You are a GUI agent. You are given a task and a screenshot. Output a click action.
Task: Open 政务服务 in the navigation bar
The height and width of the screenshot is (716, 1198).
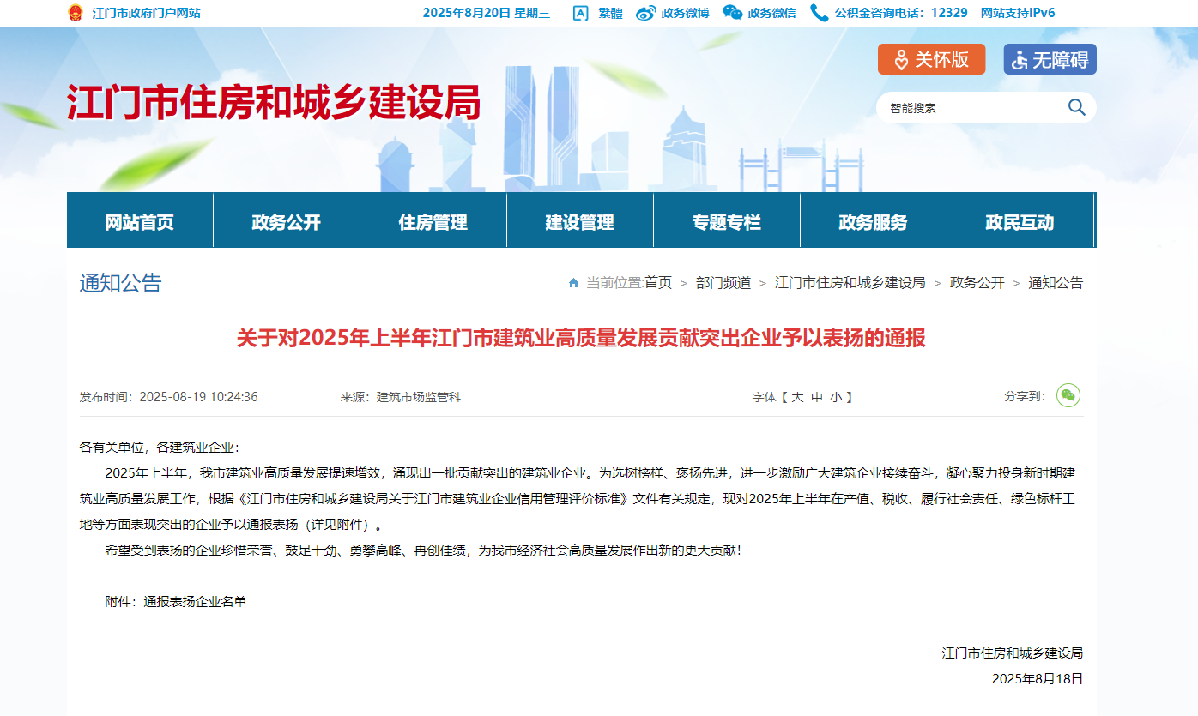click(x=873, y=222)
